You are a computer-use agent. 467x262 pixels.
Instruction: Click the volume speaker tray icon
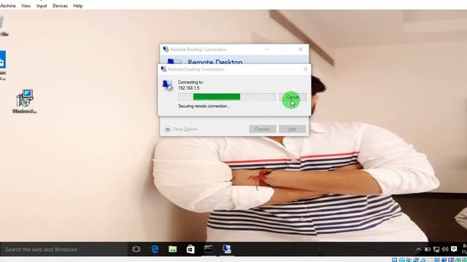coord(445,249)
